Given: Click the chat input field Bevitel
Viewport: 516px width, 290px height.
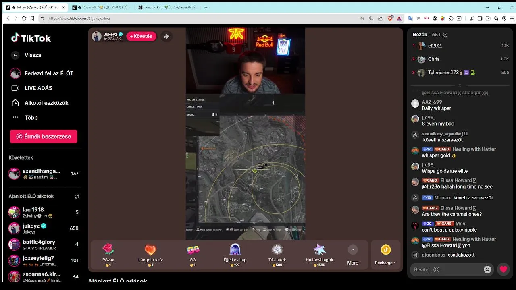Looking at the screenshot, I should tap(447, 269).
